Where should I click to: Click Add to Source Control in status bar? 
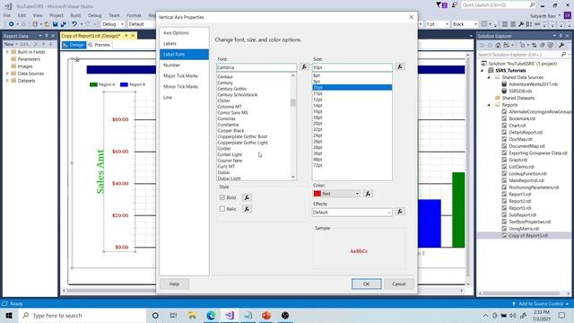[x=540, y=303]
